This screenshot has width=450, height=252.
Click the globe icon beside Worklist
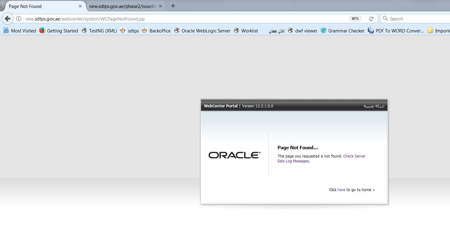pyautogui.click(x=236, y=30)
